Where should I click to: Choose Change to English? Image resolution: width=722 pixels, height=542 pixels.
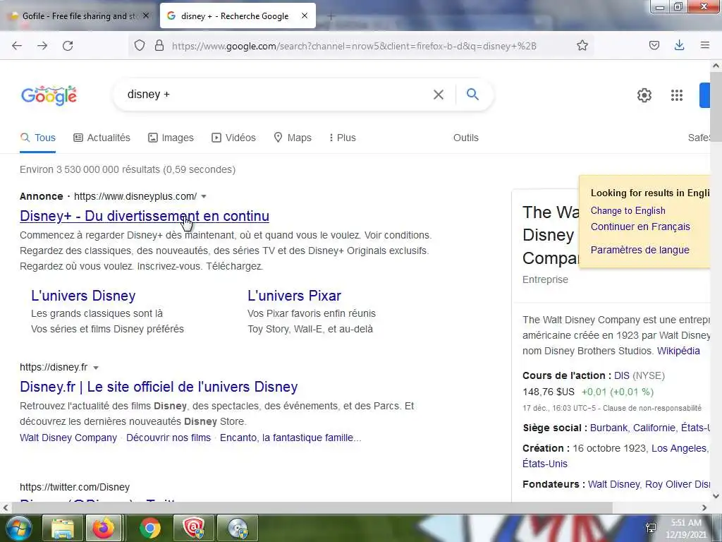tap(628, 210)
